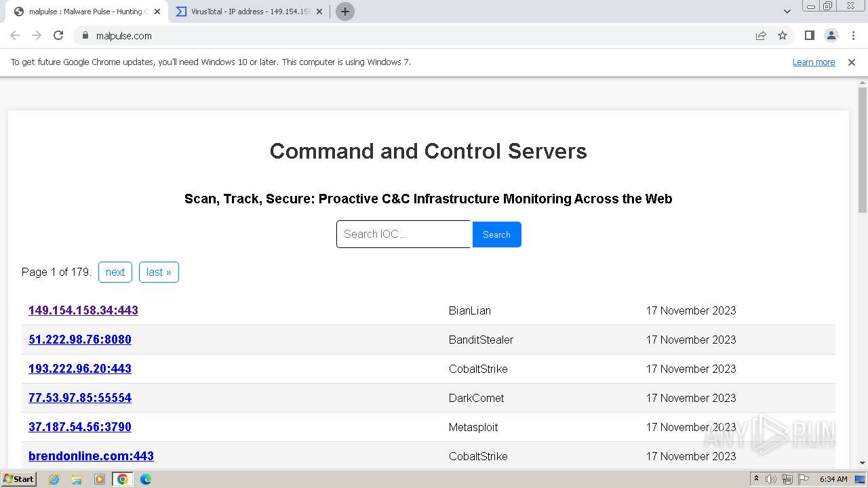Go to the next results page

(x=115, y=272)
